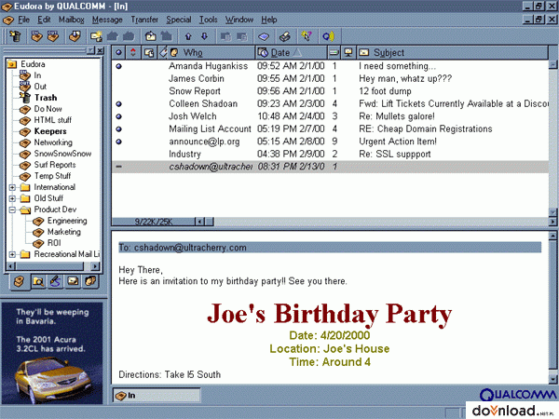This screenshot has width=559, height=419.
Task: Select the Engineering mailbox
Action: 67,221
